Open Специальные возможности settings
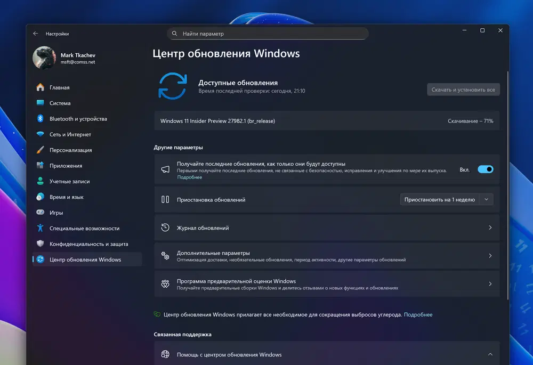 (x=84, y=228)
